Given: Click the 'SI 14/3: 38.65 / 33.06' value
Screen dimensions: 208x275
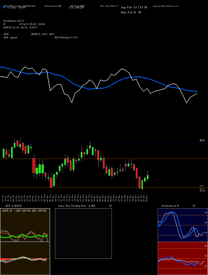Looking at the screenshot, I should (32, 24).
